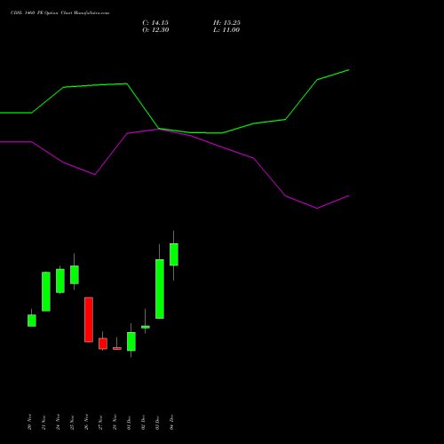Click the open value O: 12.30

(x=155, y=30)
